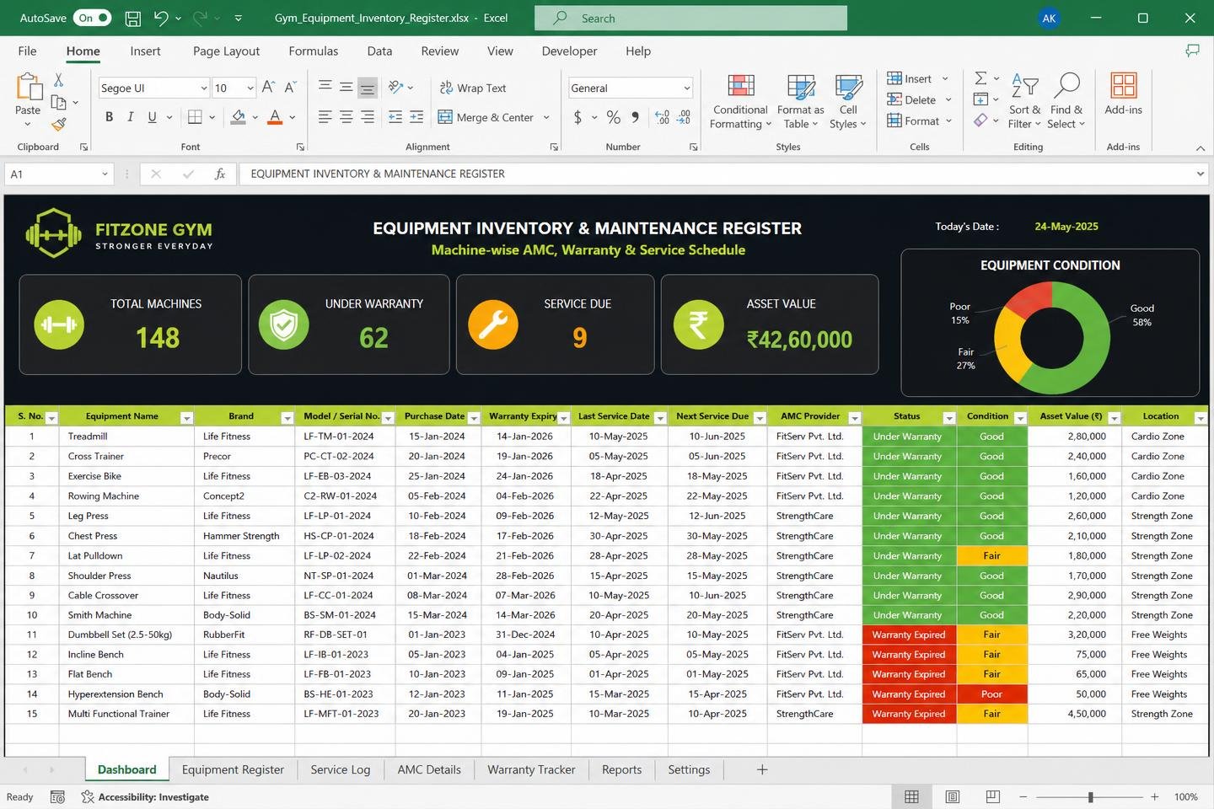This screenshot has height=809, width=1214.
Task: Click the Increase Indent icon
Action: (416, 117)
